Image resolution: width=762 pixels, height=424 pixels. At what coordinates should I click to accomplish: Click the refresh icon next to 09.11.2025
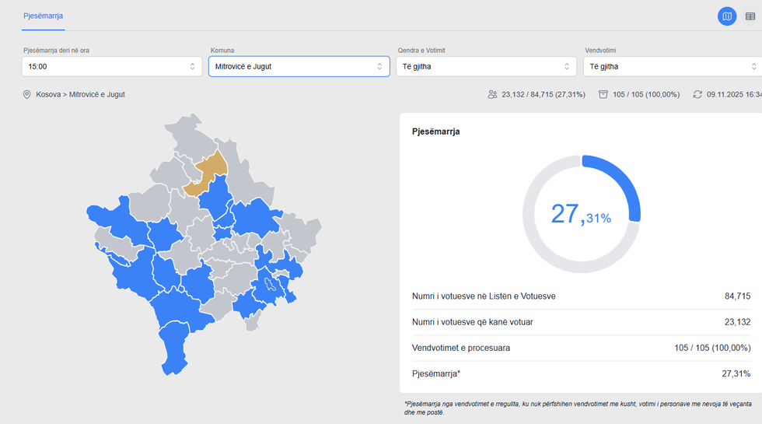click(697, 95)
